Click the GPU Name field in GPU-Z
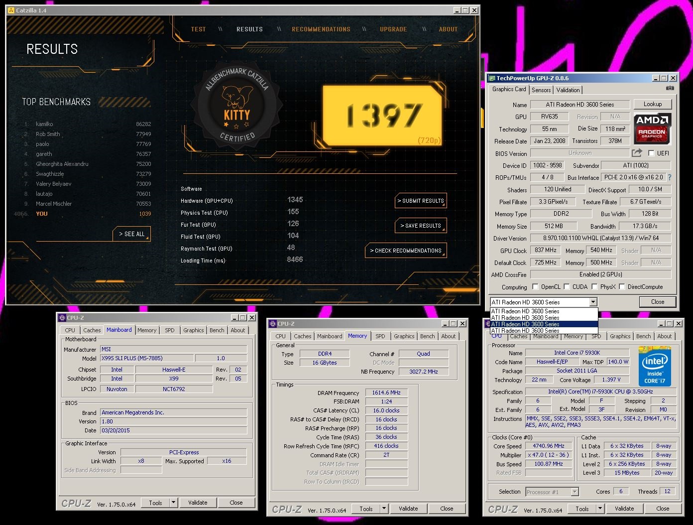The width and height of the screenshot is (693, 525). 579,105
